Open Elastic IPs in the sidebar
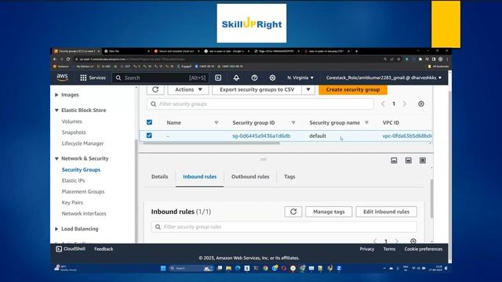The image size is (502, 282). pos(73,180)
